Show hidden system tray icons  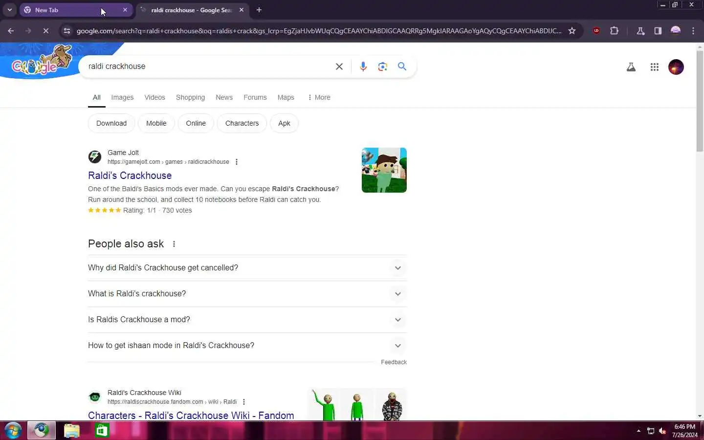[638, 431]
